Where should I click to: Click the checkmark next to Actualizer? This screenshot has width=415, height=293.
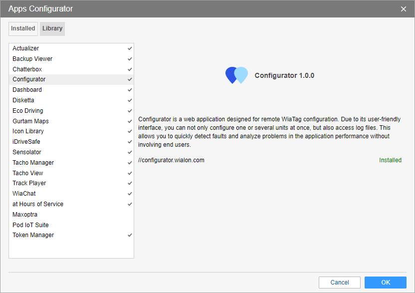[x=130, y=48]
